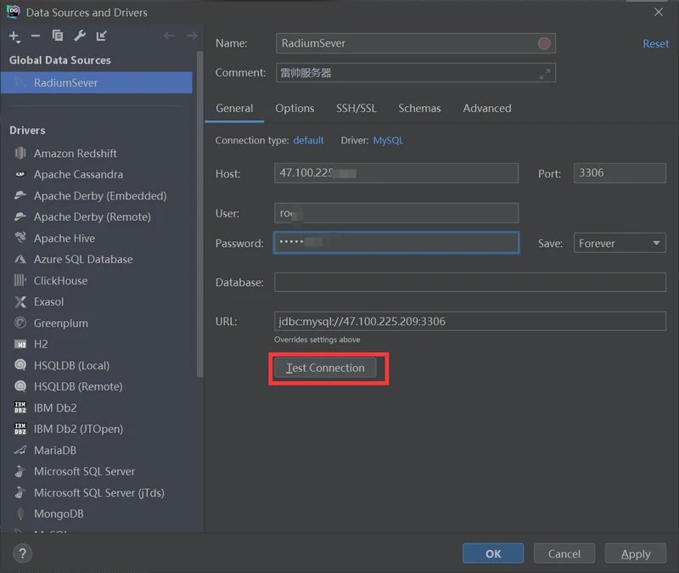
Task: Select the Apache Cassandra driver icon
Action: pyautogui.click(x=20, y=174)
